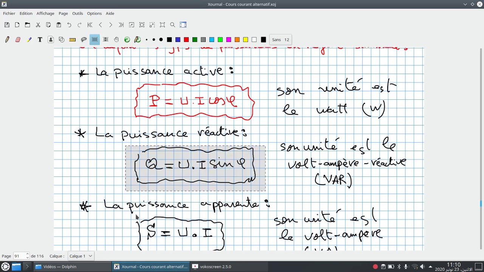Open the volume control in system tray
The image size is (484, 272).
(x=422, y=267)
